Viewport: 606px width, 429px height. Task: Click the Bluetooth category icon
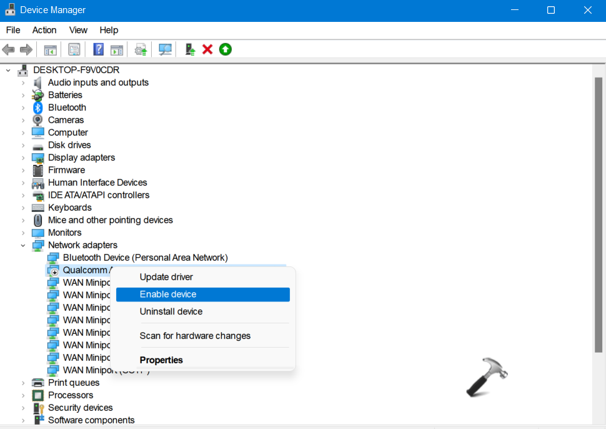pos(37,107)
